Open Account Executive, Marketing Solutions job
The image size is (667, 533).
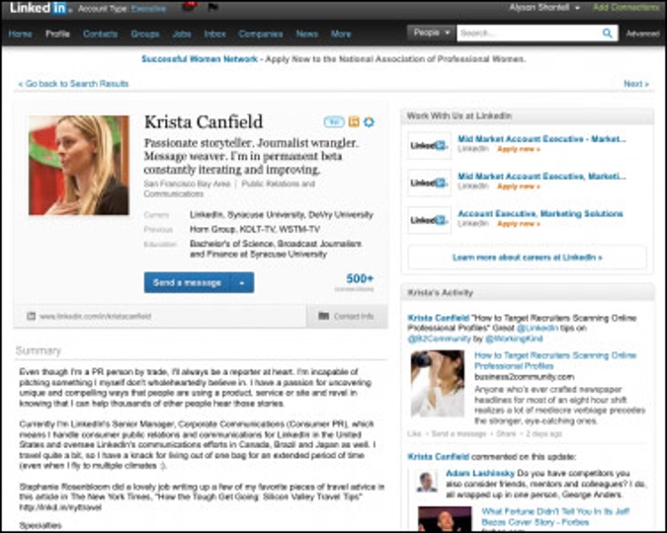pyautogui.click(x=541, y=213)
